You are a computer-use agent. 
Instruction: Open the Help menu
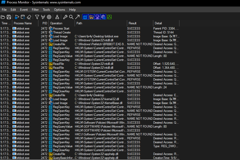pyautogui.click(x=72, y=10)
